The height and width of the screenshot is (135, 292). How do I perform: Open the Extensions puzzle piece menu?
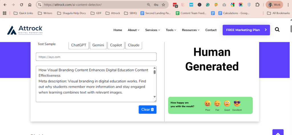click(257, 5)
